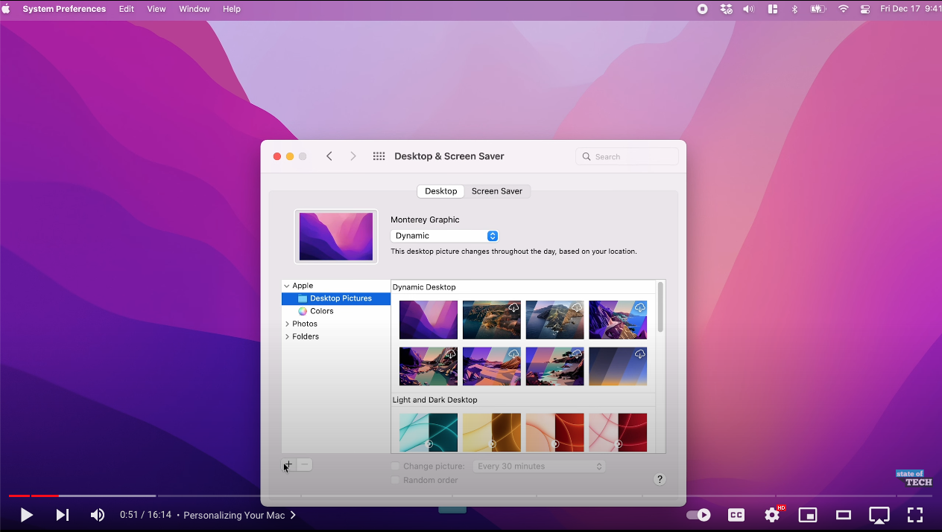942x532 pixels.
Task: Expand the Folders tree group
Action: [287, 337]
